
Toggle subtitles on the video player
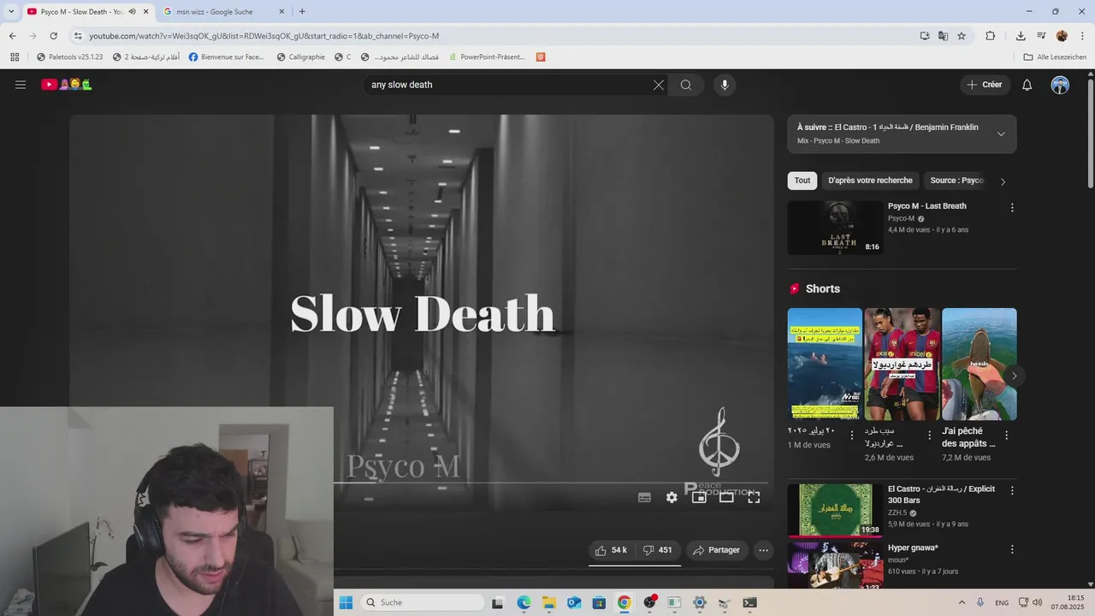point(645,497)
